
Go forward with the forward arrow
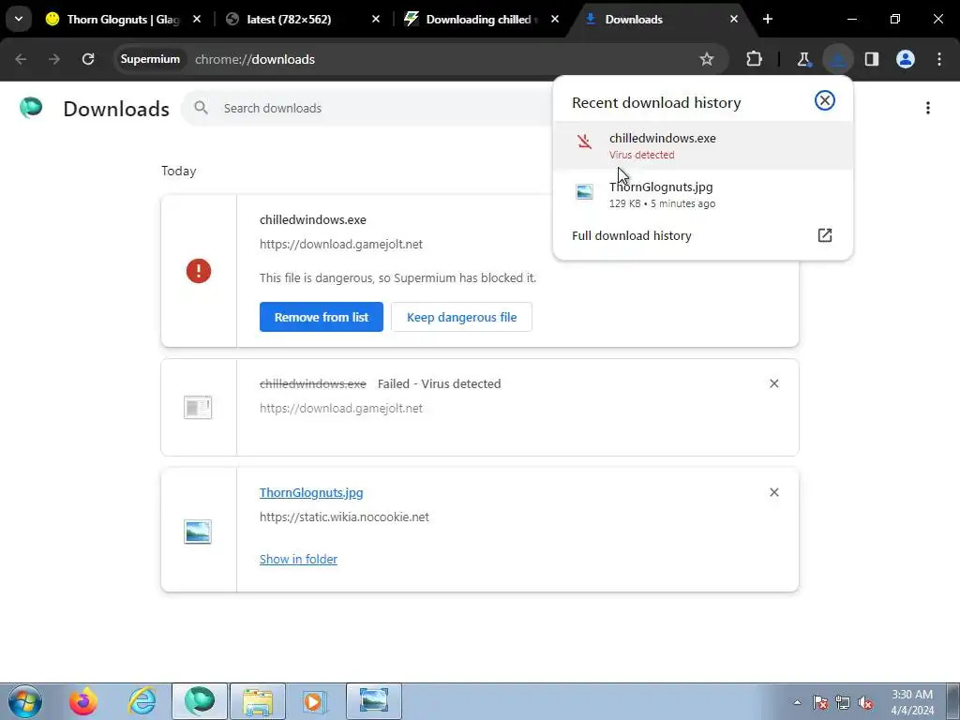tap(54, 59)
